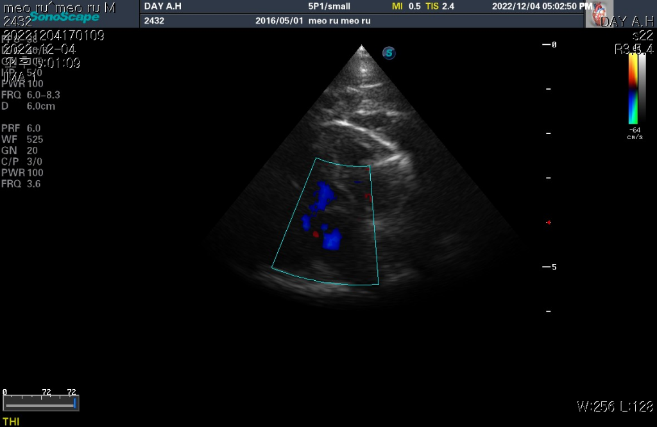Click the red flow spot inside color box

(316, 235)
